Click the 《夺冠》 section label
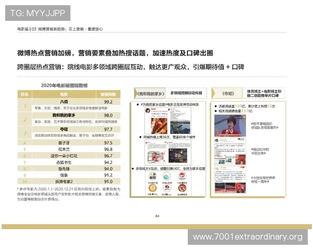 [228, 93]
